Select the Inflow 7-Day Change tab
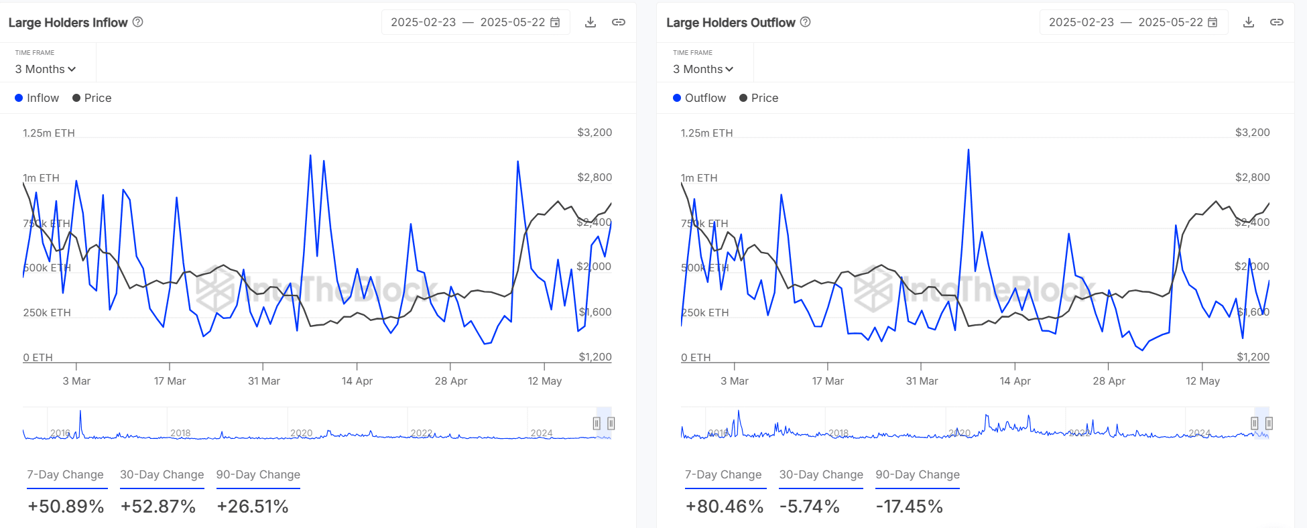This screenshot has height=528, width=1307. point(65,474)
